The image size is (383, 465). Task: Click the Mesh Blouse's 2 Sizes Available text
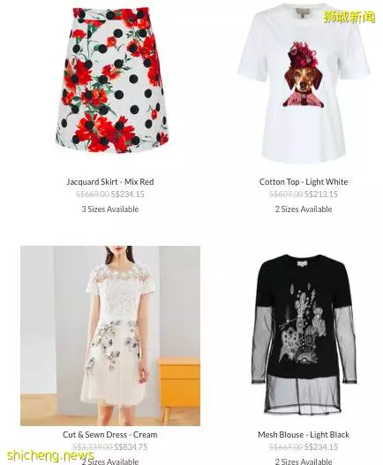point(304,461)
